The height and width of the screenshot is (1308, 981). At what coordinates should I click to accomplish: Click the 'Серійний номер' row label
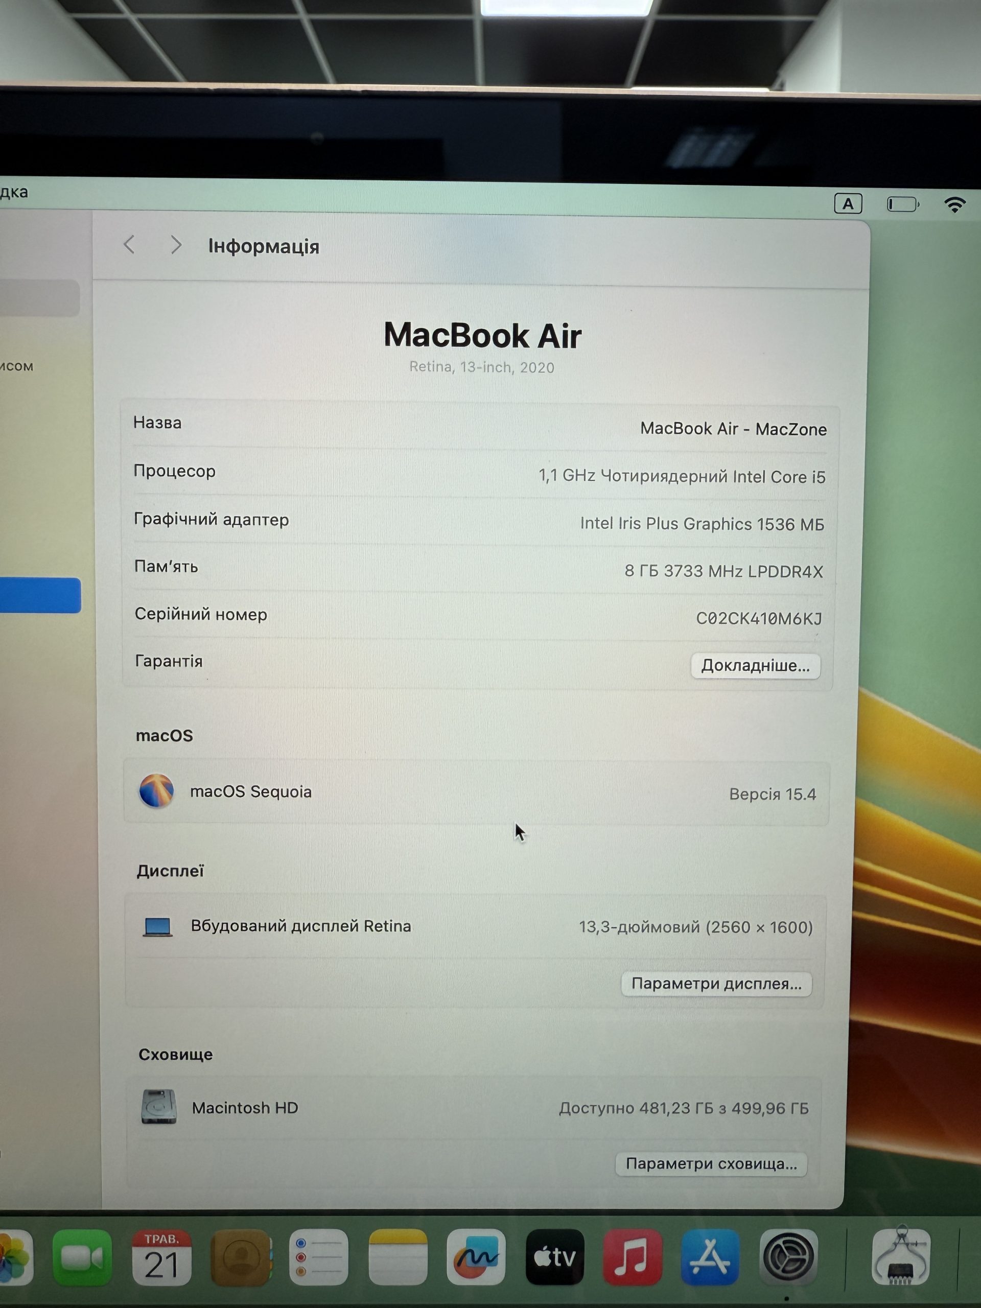(200, 614)
